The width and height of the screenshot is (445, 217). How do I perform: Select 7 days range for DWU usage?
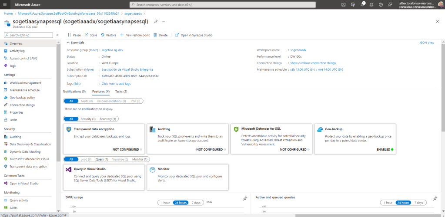196,203
